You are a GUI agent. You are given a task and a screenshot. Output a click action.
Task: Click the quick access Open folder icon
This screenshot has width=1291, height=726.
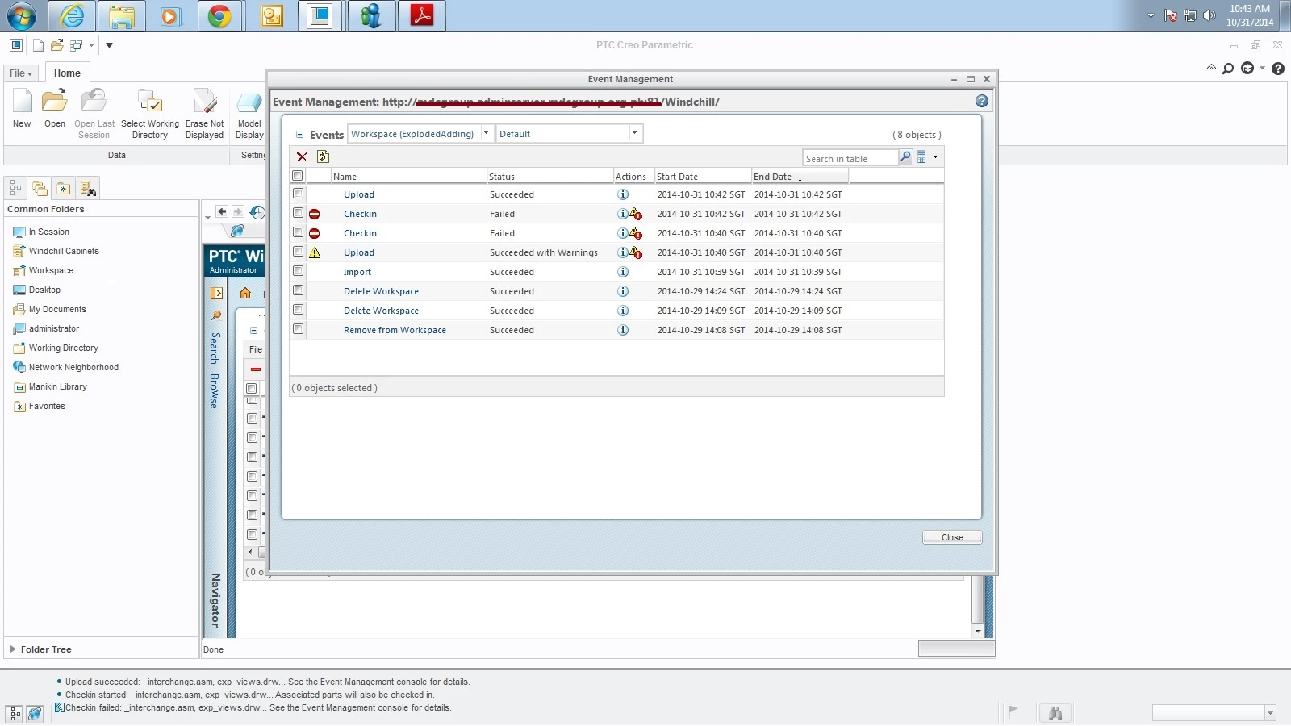pyautogui.click(x=56, y=45)
